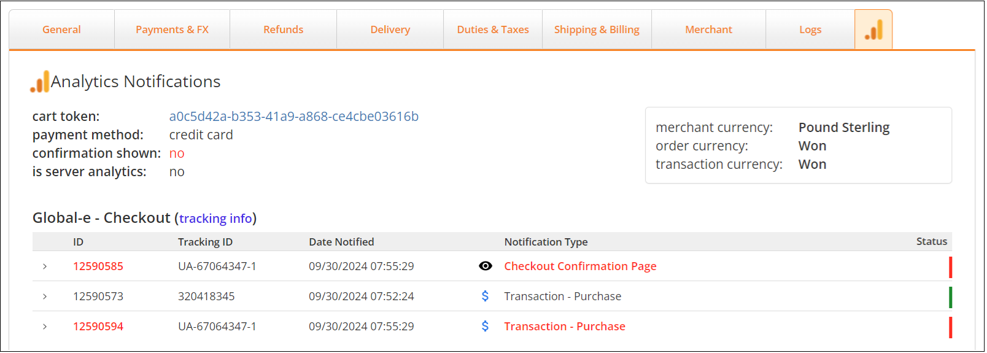The image size is (987, 353).
Task: Click the eye icon for Checkout Confirmation Page
Action: click(486, 266)
